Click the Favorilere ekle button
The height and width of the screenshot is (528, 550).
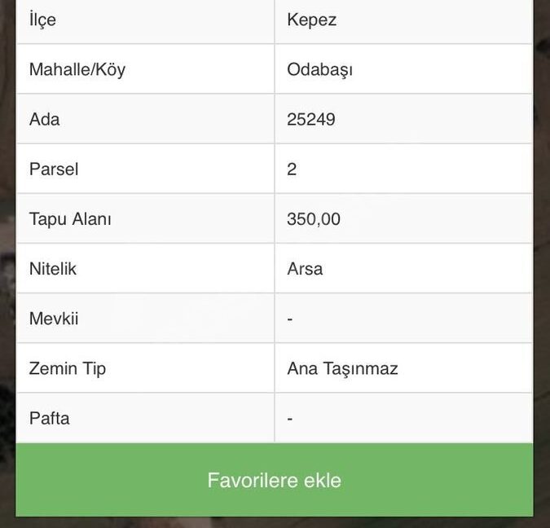(275, 480)
